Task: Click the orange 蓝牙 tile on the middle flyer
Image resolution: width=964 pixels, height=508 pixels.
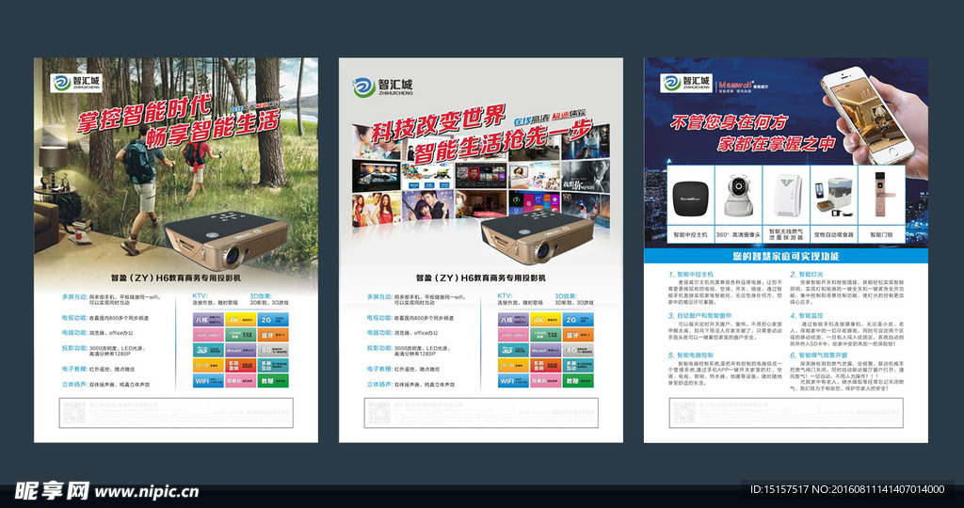Action: coord(578,335)
